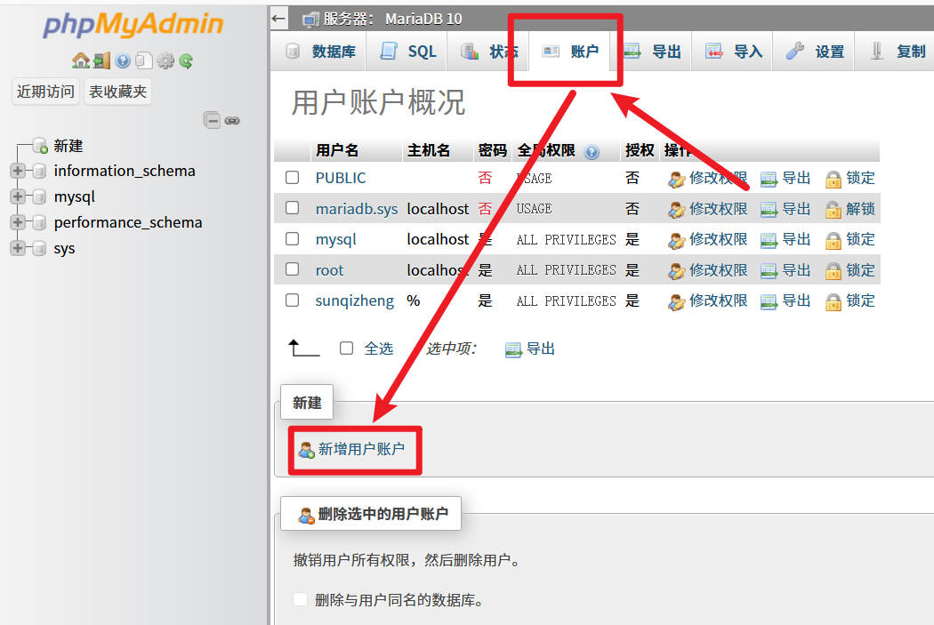This screenshot has width=934, height=625.
Task: Click the navigation panel settings gear icon
Action: pyautogui.click(x=165, y=61)
